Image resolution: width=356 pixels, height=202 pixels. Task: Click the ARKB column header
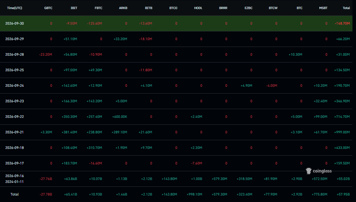click(x=123, y=8)
